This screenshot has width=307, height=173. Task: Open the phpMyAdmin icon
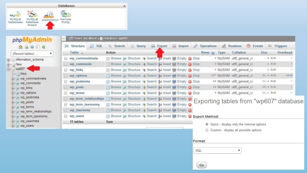[50, 16]
